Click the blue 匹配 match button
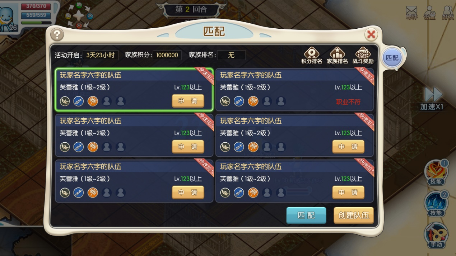Screen dimensions: 456x256 [x=306, y=215]
